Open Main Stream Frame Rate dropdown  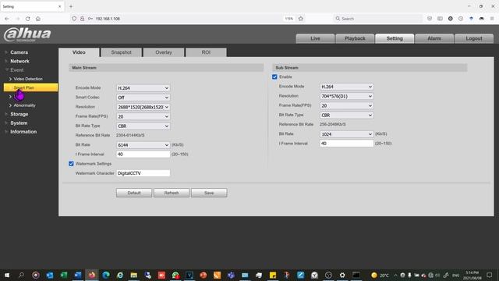point(143,116)
